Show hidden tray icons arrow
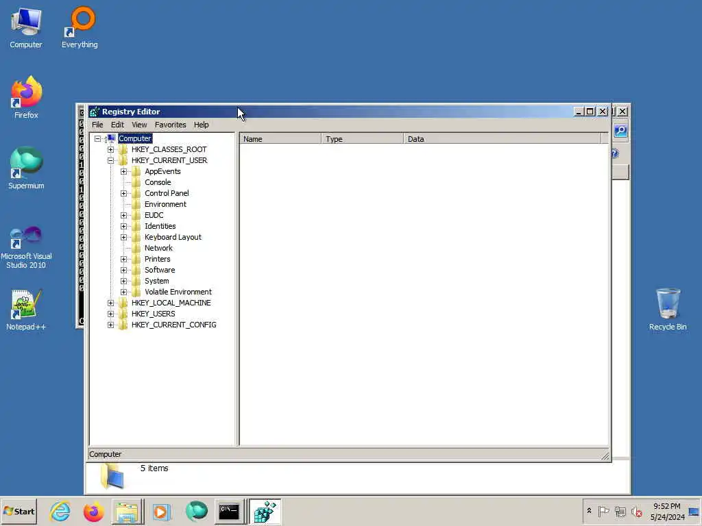 point(589,511)
